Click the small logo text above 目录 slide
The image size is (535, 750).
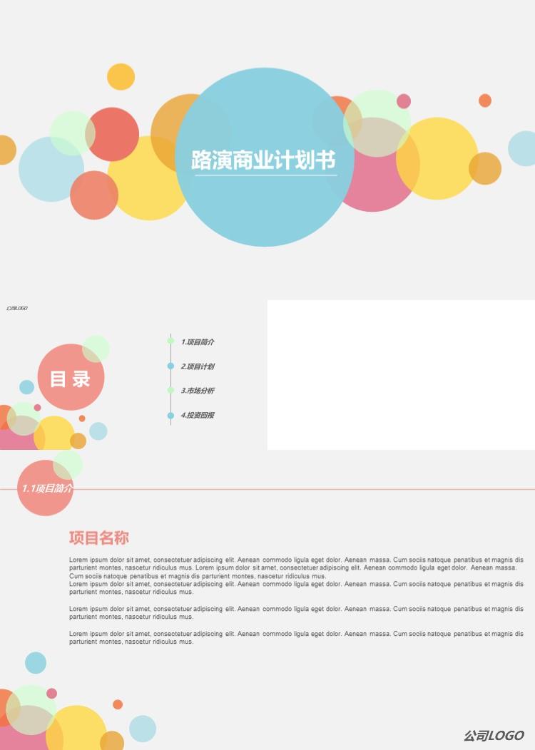(16, 309)
